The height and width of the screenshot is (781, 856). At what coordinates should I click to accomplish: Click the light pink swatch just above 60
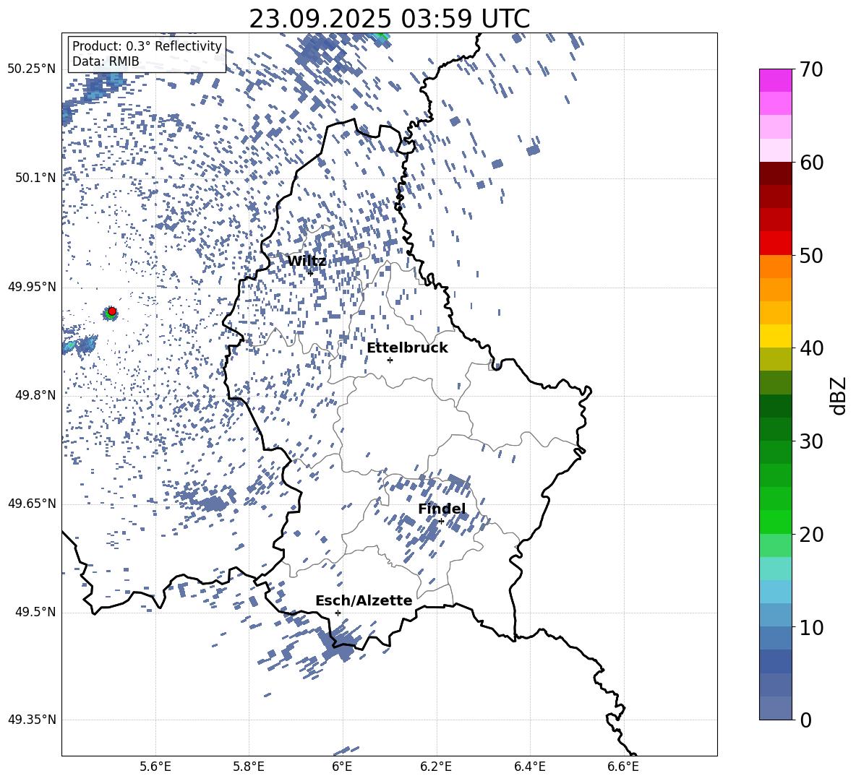coord(775,150)
